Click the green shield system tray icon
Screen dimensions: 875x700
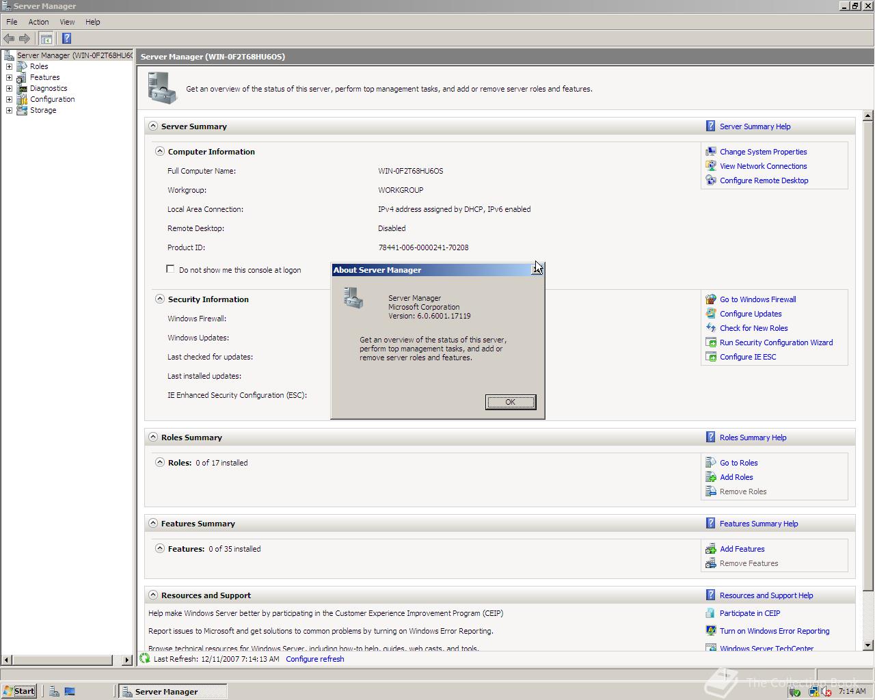794,691
